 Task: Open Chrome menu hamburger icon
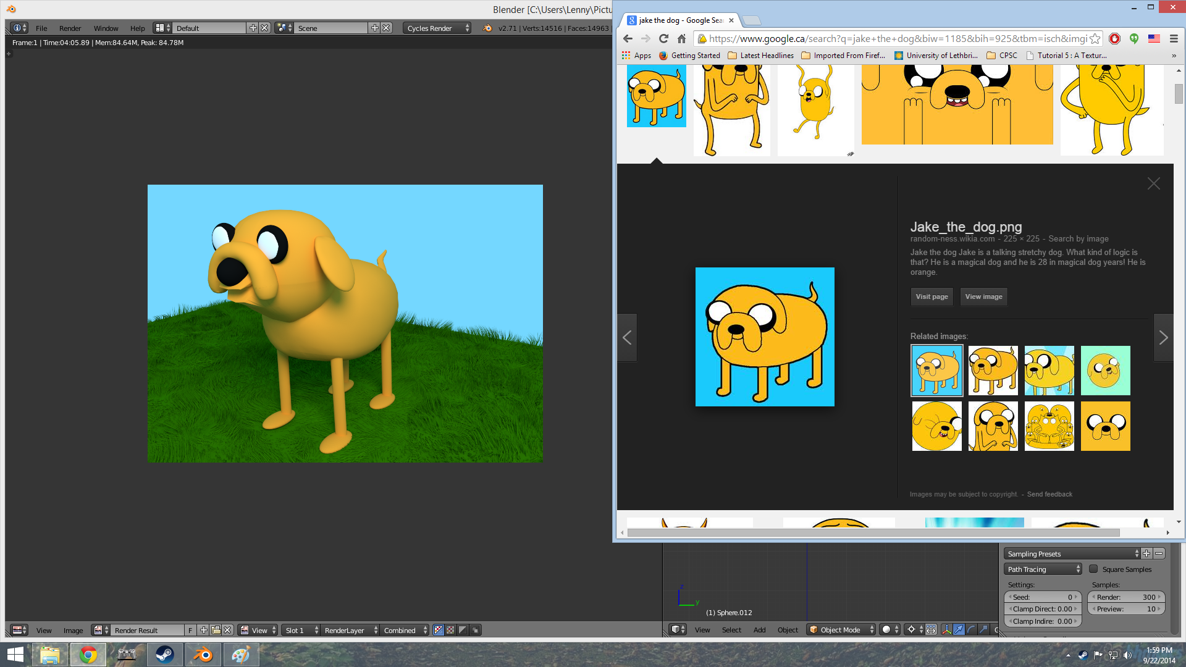1174,38
